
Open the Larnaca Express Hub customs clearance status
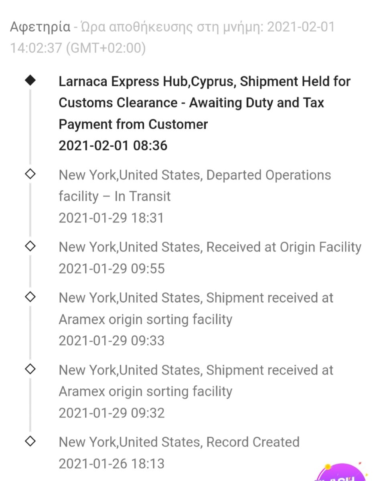pyautogui.click(x=205, y=103)
